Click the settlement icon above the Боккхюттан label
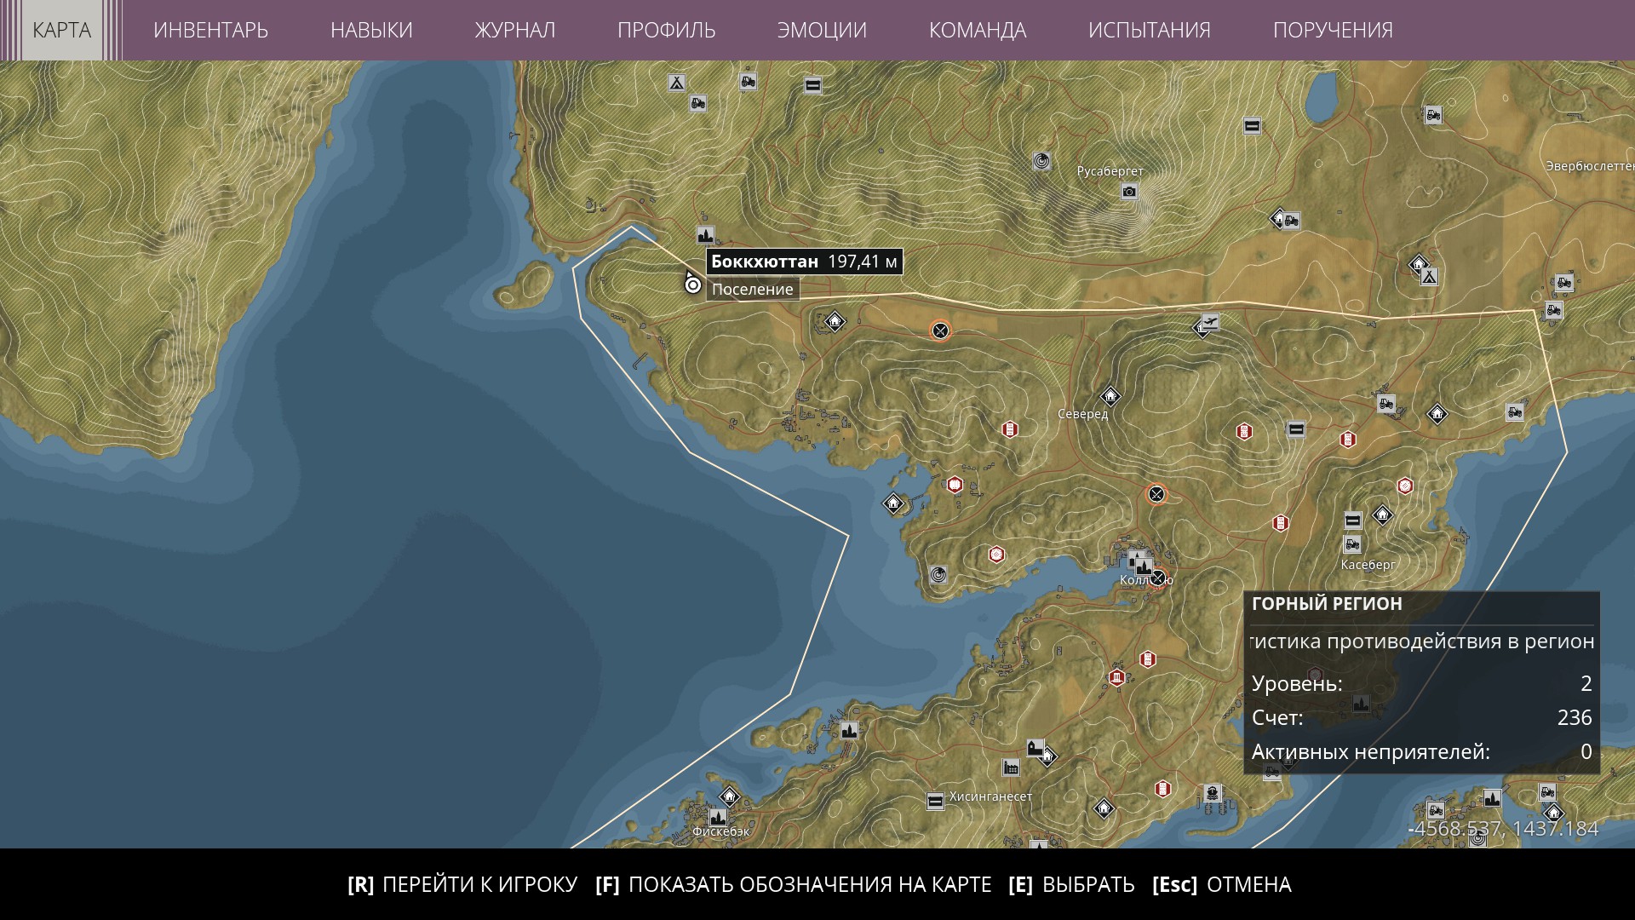Screen dimensions: 1635x920 (705, 235)
